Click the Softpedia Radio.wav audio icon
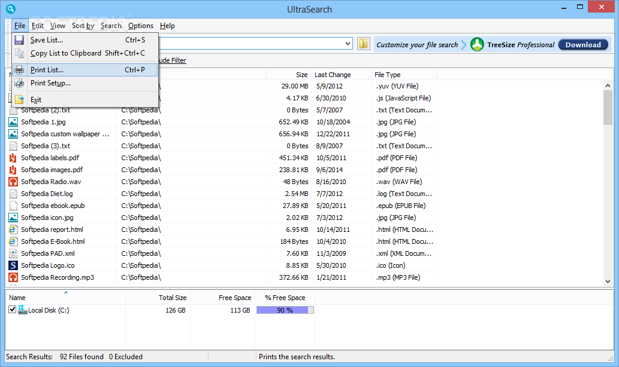 pyautogui.click(x=13, y=182)
